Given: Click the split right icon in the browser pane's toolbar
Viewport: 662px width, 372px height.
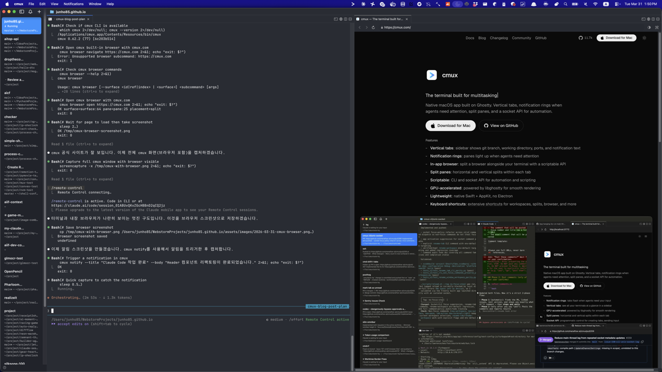Looking at the screenshot, I should point(653,19).
